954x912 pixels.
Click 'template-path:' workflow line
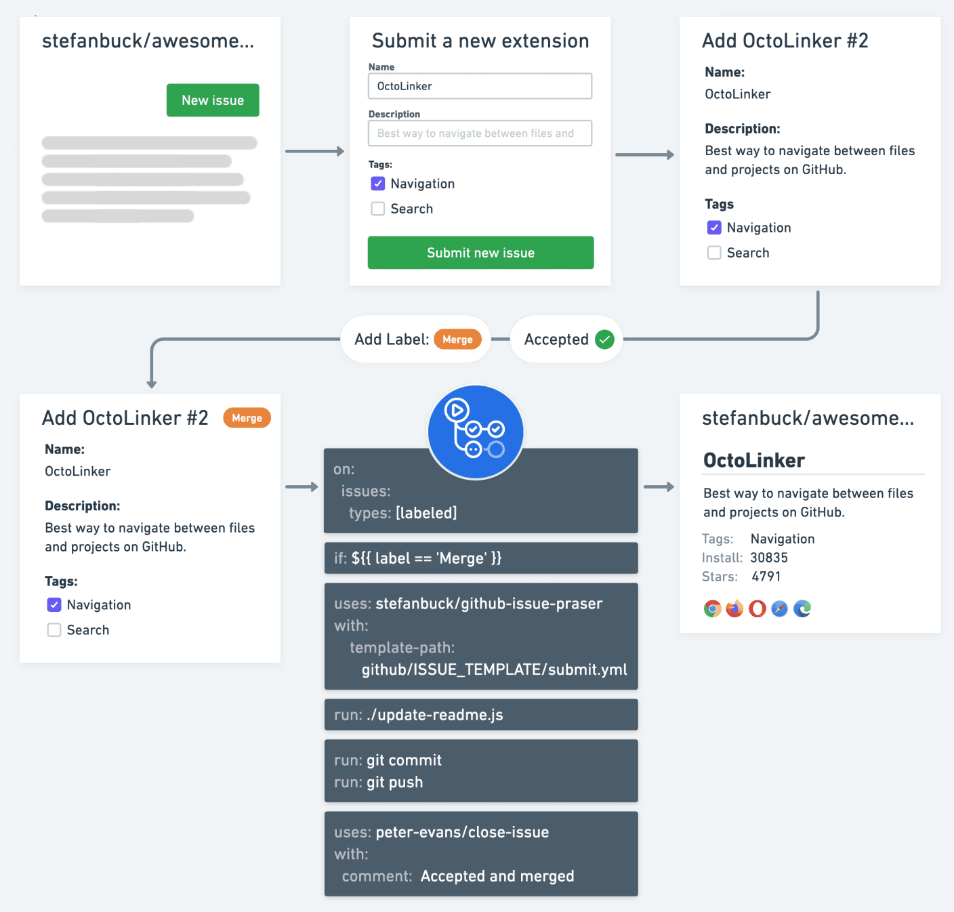(x=402, y=648)
